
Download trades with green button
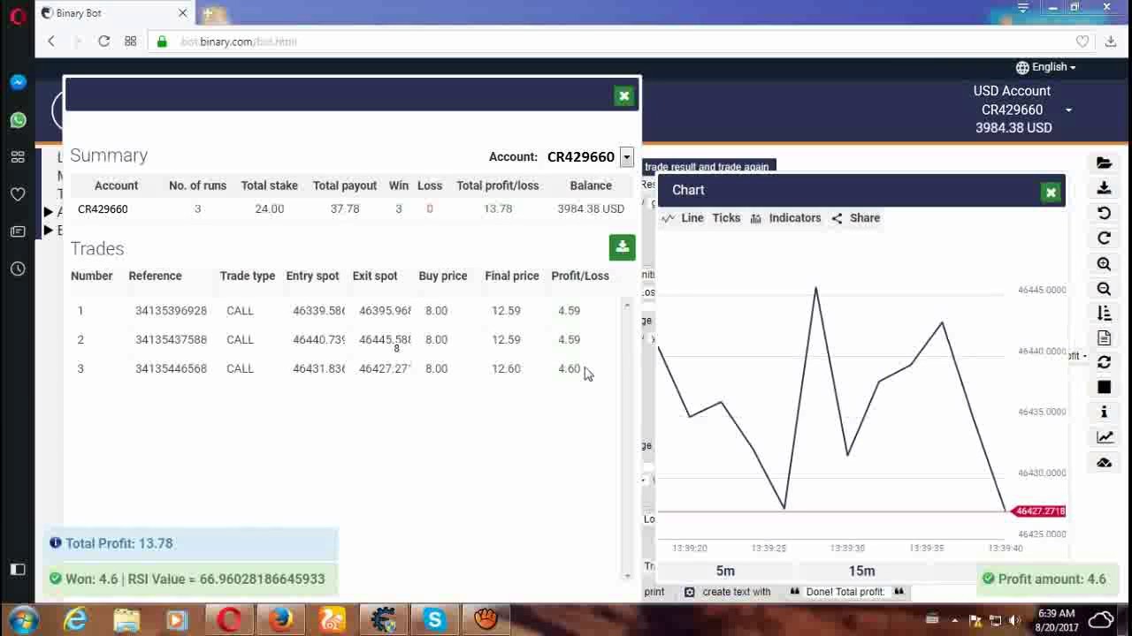pyautogui.click(x=622, y=247)
